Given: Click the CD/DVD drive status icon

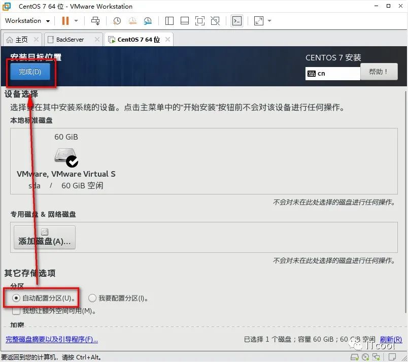Looking at the screenshot, I should pos(365,357).
